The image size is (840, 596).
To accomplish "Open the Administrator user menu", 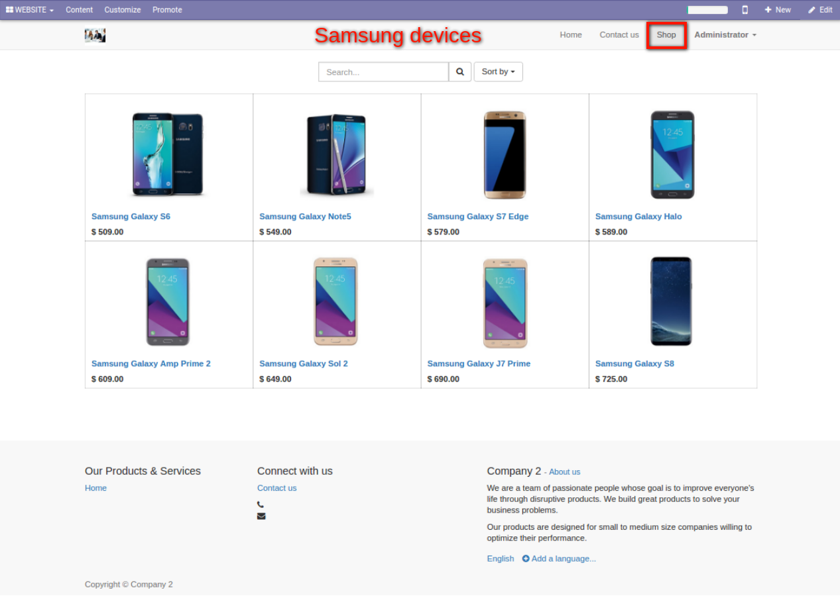I will (725, 35).
